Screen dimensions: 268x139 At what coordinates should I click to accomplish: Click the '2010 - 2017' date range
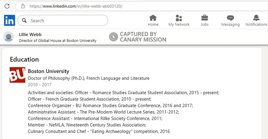click(40, 85)
